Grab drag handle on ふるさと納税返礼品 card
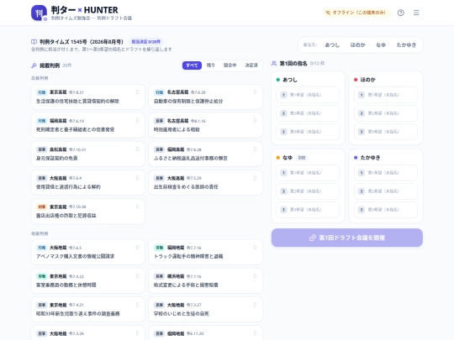Image resolution: width=454 pixels, height=340 pixels. [255, 149]
